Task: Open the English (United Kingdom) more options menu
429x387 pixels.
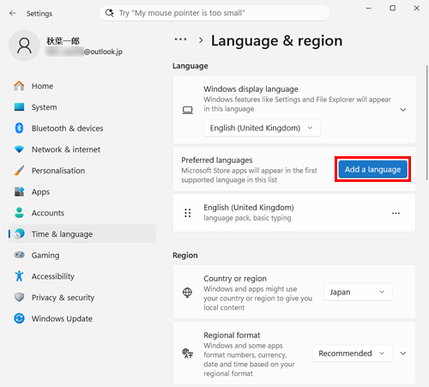Action: (x=396, y=213)
